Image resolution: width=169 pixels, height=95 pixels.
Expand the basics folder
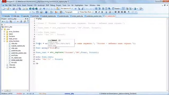tap(4, 34)
